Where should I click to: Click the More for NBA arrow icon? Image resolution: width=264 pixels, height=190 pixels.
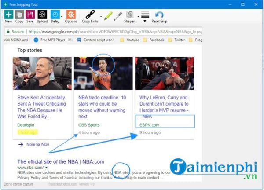(21, 144)
